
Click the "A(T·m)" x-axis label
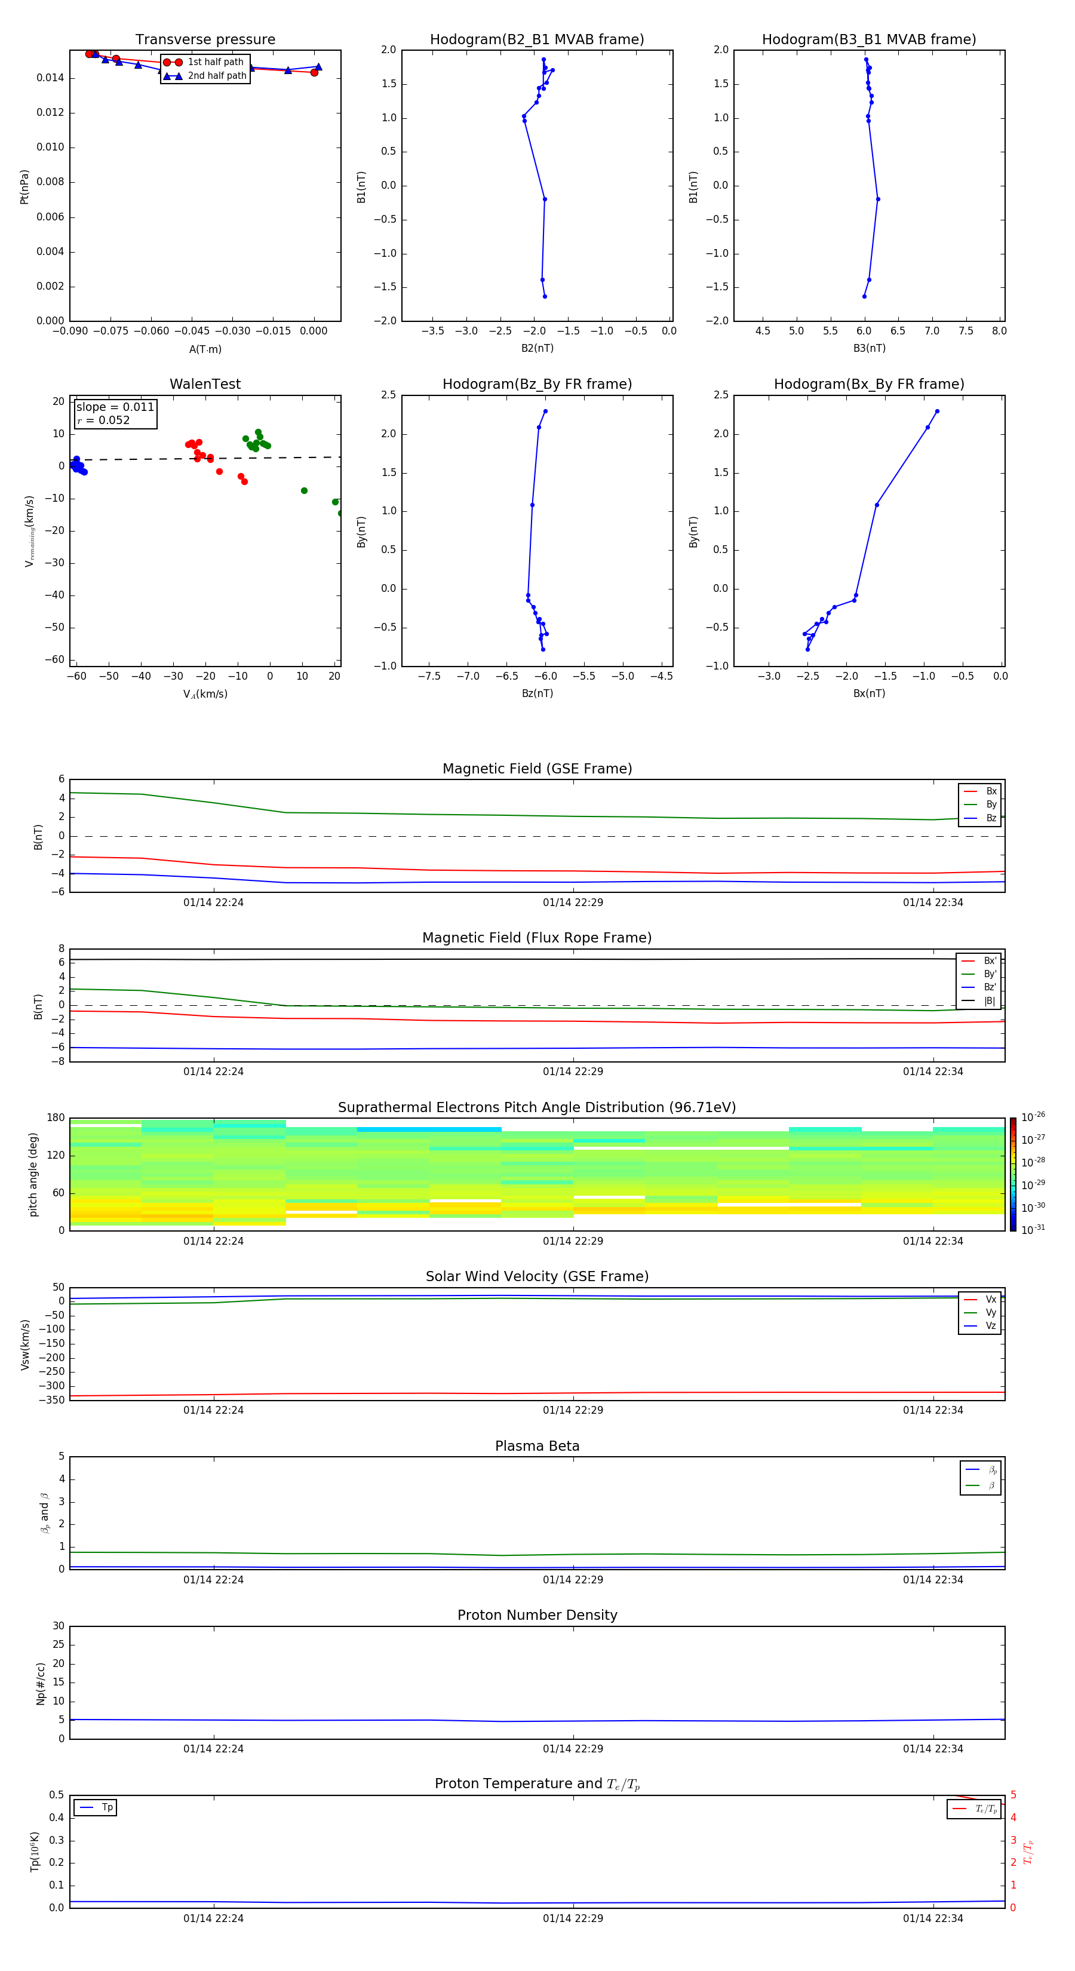[205, 349]
